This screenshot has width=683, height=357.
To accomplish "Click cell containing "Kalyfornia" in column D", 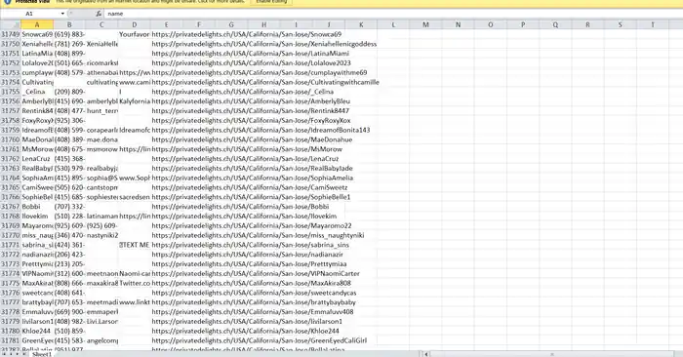I will tap(135, 101).
